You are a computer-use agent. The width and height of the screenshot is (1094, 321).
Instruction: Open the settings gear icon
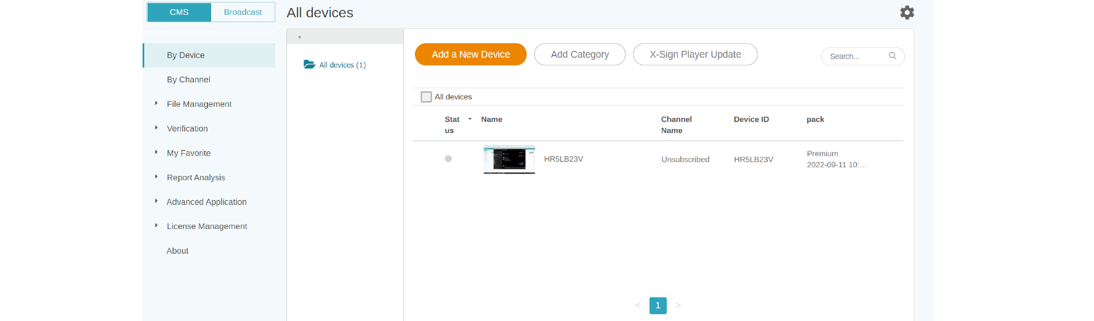(x=906, y=12)
